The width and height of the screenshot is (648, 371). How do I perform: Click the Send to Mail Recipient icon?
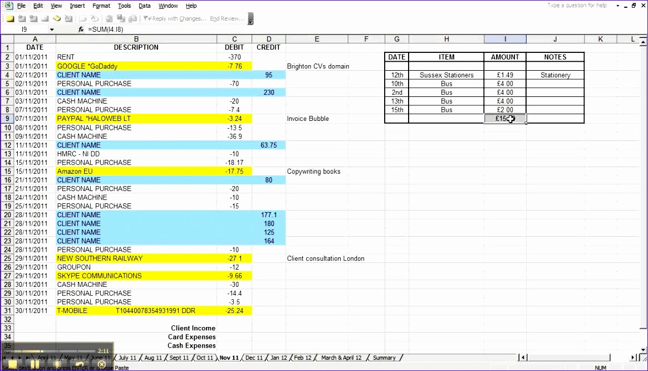point(132,18)
